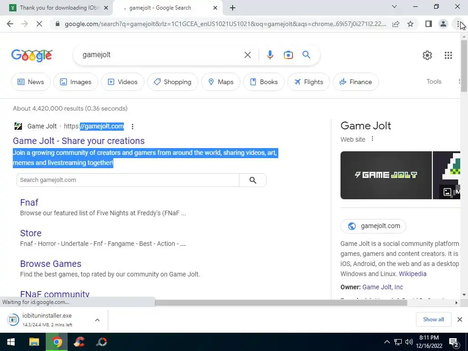This screenshot has height=351, width=468.
Task: Filter results by Images
Action: point(75,82)
